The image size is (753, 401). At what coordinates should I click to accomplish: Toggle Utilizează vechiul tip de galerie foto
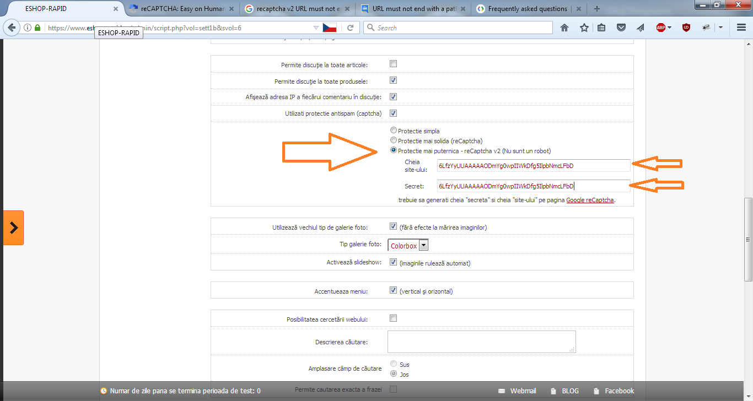tap(394, 226)
